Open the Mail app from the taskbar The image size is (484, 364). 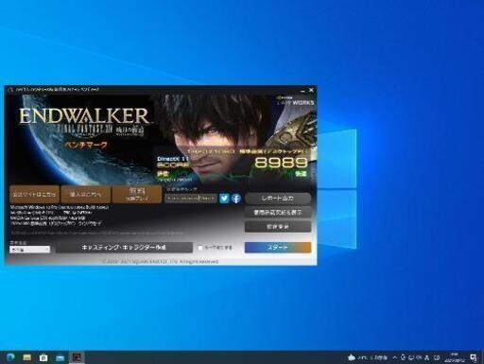point(60,357)
